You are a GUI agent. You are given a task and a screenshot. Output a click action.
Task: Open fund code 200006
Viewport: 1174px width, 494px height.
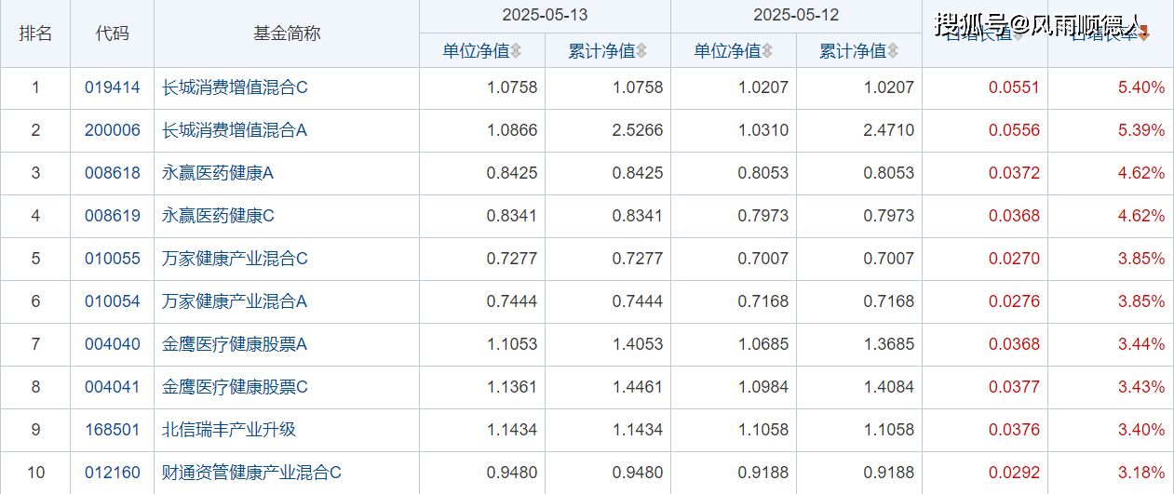pyautogui.click(x=112, y=130)
